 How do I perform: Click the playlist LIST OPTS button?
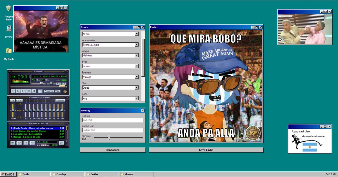point(61,143)
